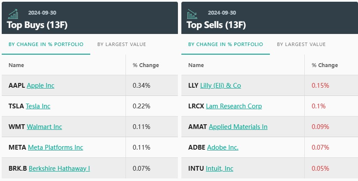Click the Adobe Inc. link

[x=223, y=147]
